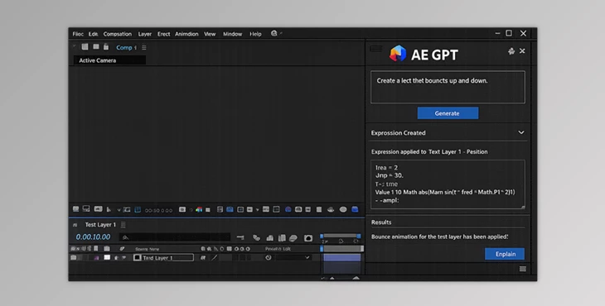
Task: Click the Results heading
Action: pyautogui.click(x=381, y=222)
